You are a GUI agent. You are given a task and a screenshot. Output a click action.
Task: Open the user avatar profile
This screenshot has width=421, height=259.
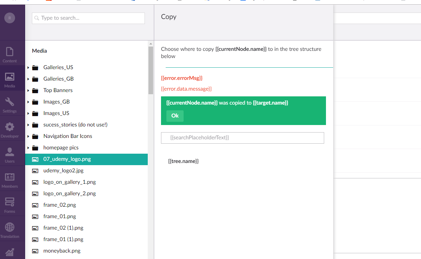pyautogui.click(x=10, y=18)
